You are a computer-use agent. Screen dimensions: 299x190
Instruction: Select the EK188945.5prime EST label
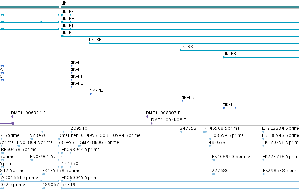pyautogui.click(x=280, y=135)
